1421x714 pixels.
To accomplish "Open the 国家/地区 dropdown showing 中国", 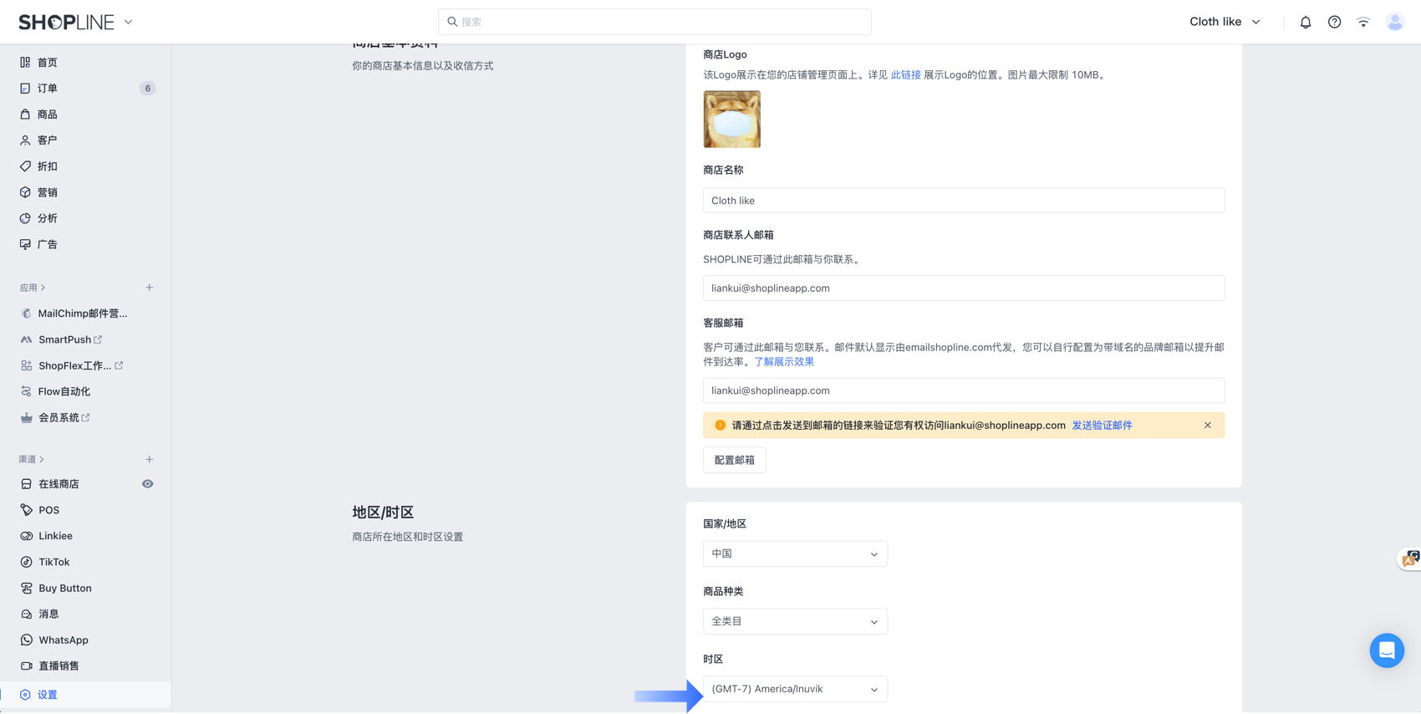I will tap(795, 553).
